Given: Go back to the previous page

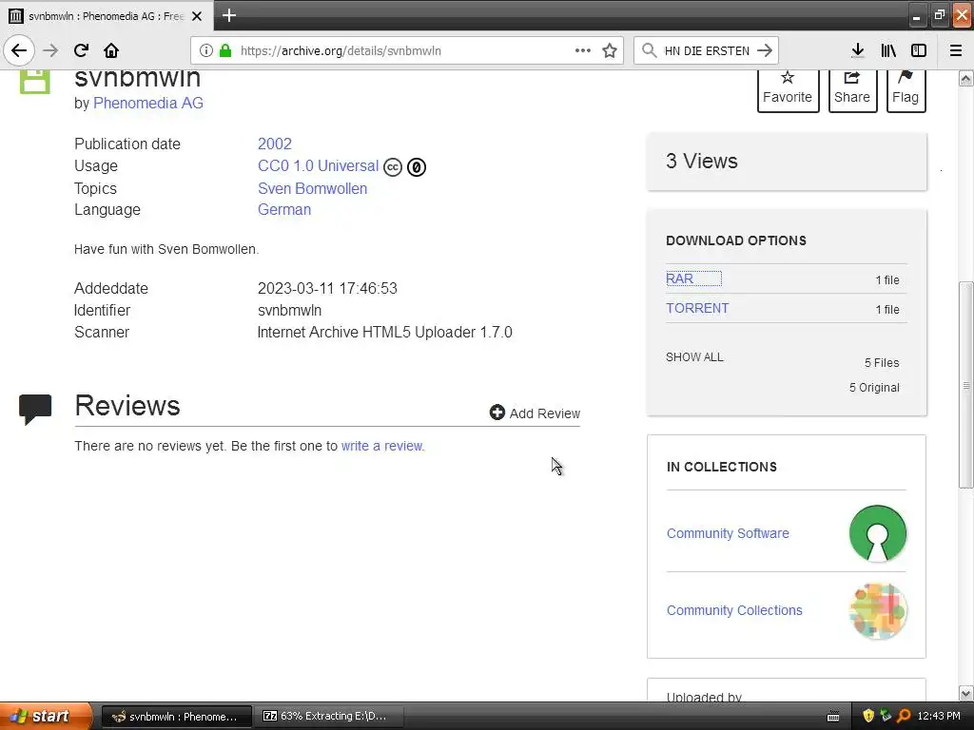Looking at the screenshot, I should [x=19, y=50].
